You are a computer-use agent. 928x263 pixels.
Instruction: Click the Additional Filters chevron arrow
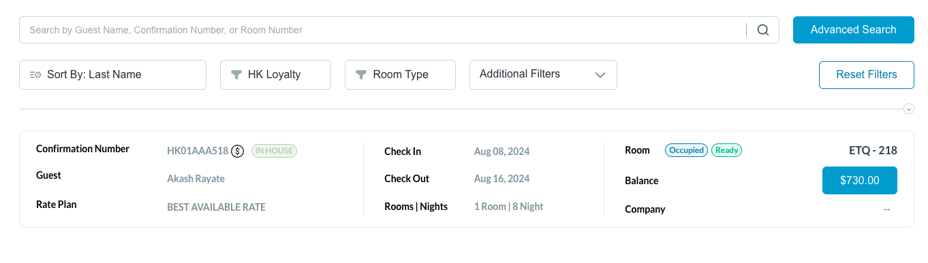coord(600,75)
